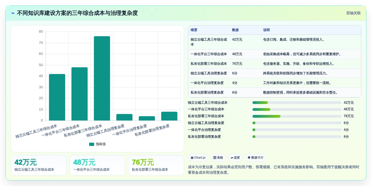Click the 独立云端工具三年综合成本 table cell

coord(209,42)
